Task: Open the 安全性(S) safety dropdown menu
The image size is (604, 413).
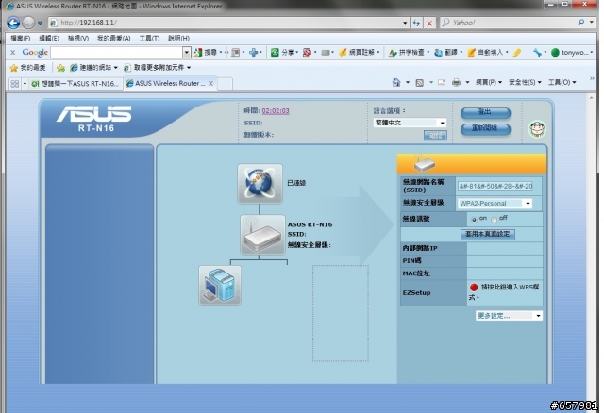Action: tap(525, 82)
